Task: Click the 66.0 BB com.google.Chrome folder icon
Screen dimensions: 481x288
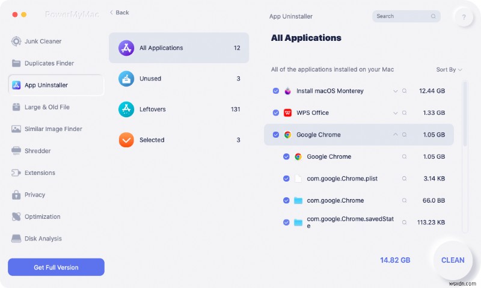Action: [x=298, y=200]
